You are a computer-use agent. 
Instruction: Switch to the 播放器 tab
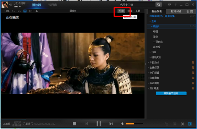[x=37, y=5]
